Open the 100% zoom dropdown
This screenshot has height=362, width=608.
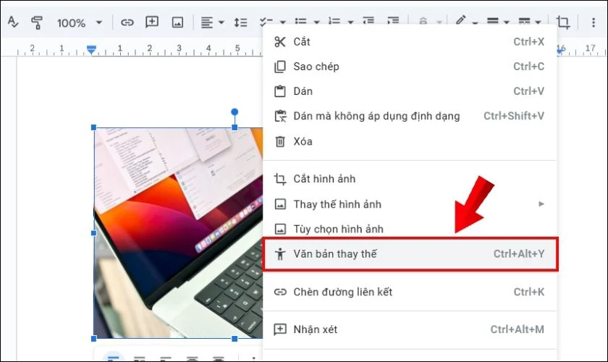[x=80, y=23]
